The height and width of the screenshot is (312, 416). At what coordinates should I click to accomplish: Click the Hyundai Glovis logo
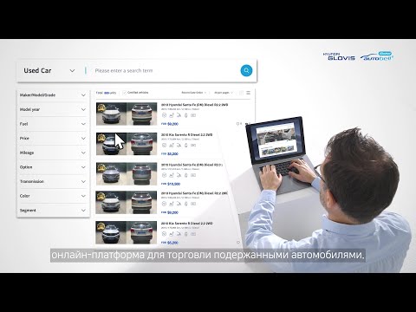(339, 56)
